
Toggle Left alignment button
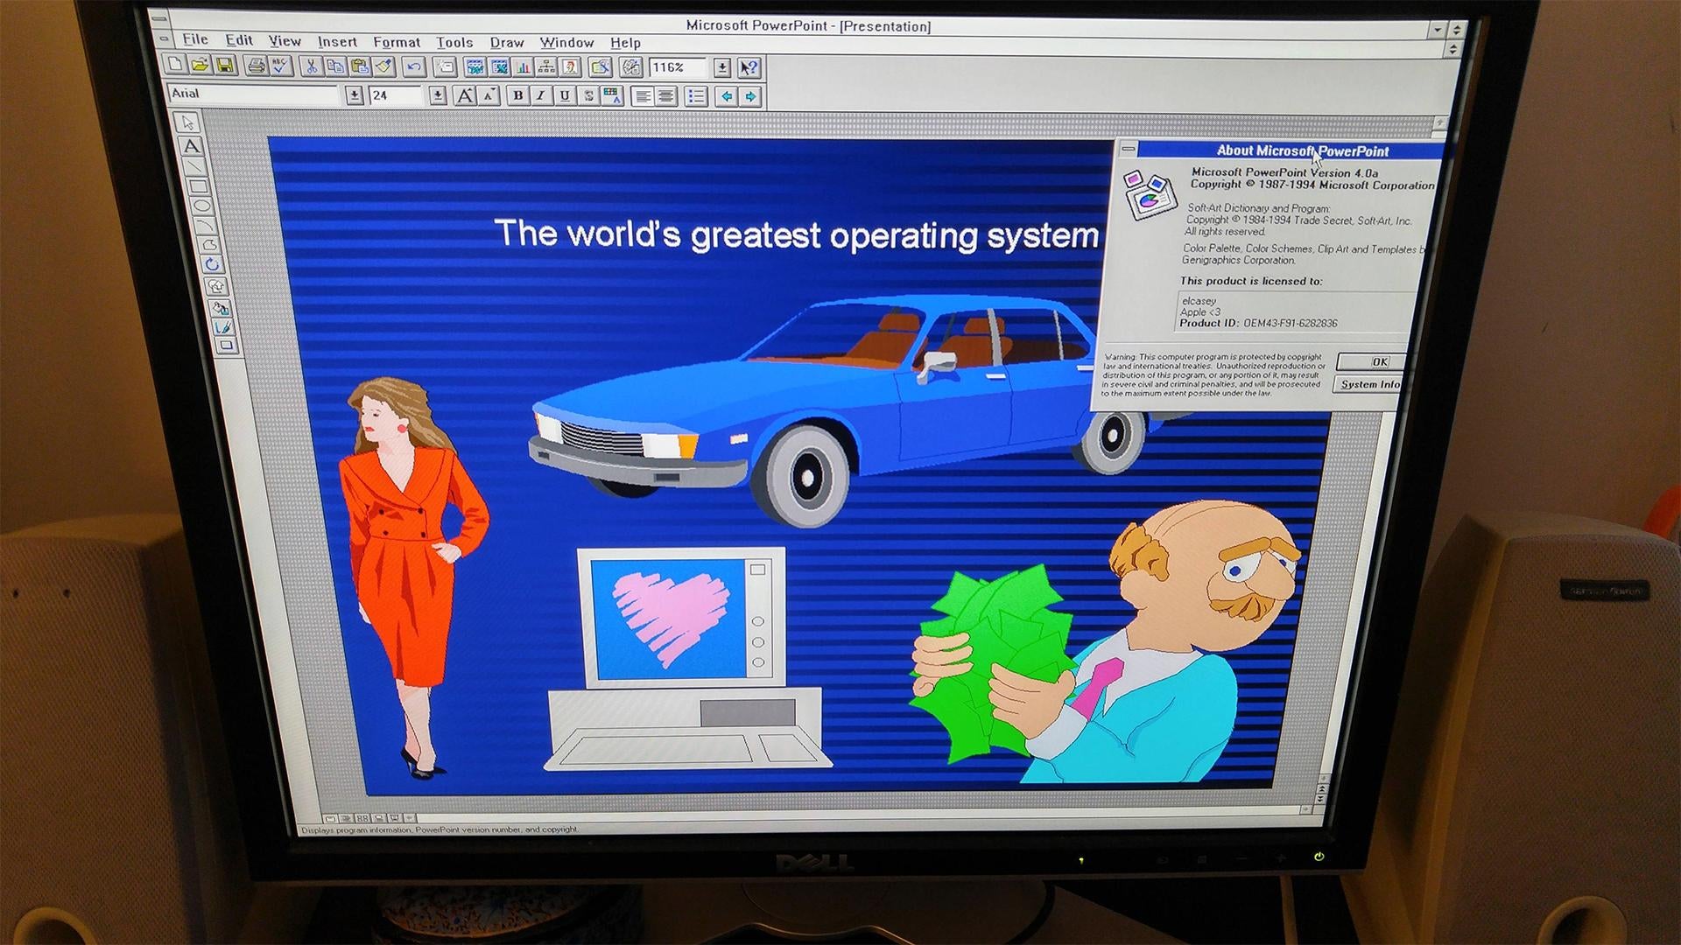(644, 96)
